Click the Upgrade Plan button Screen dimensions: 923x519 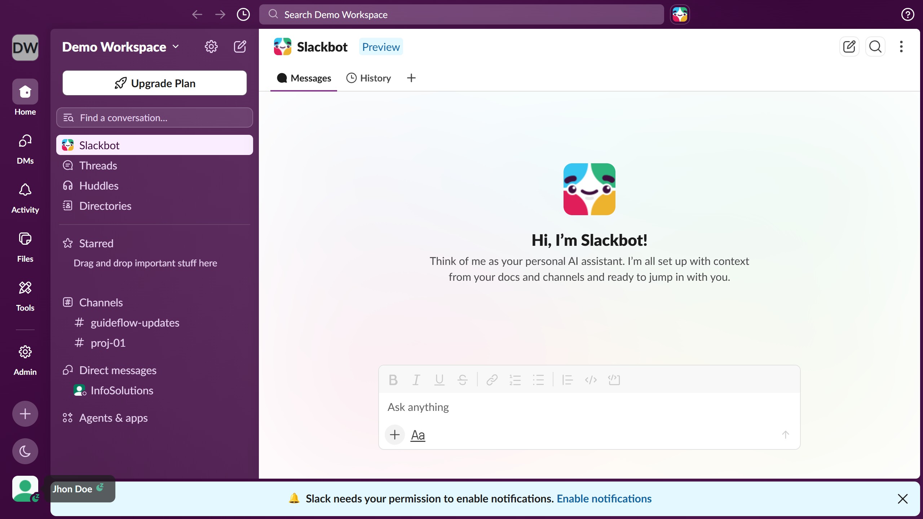pos(155,83)
